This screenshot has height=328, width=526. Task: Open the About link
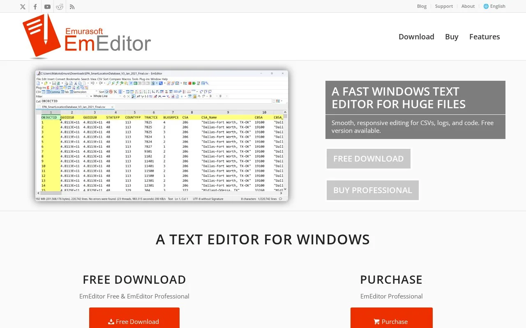click(x=468, y=6)
